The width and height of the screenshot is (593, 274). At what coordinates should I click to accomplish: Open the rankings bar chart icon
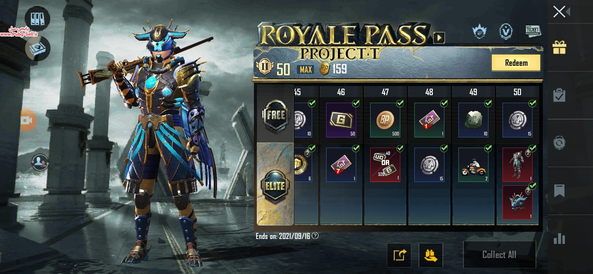coord(559,238)
